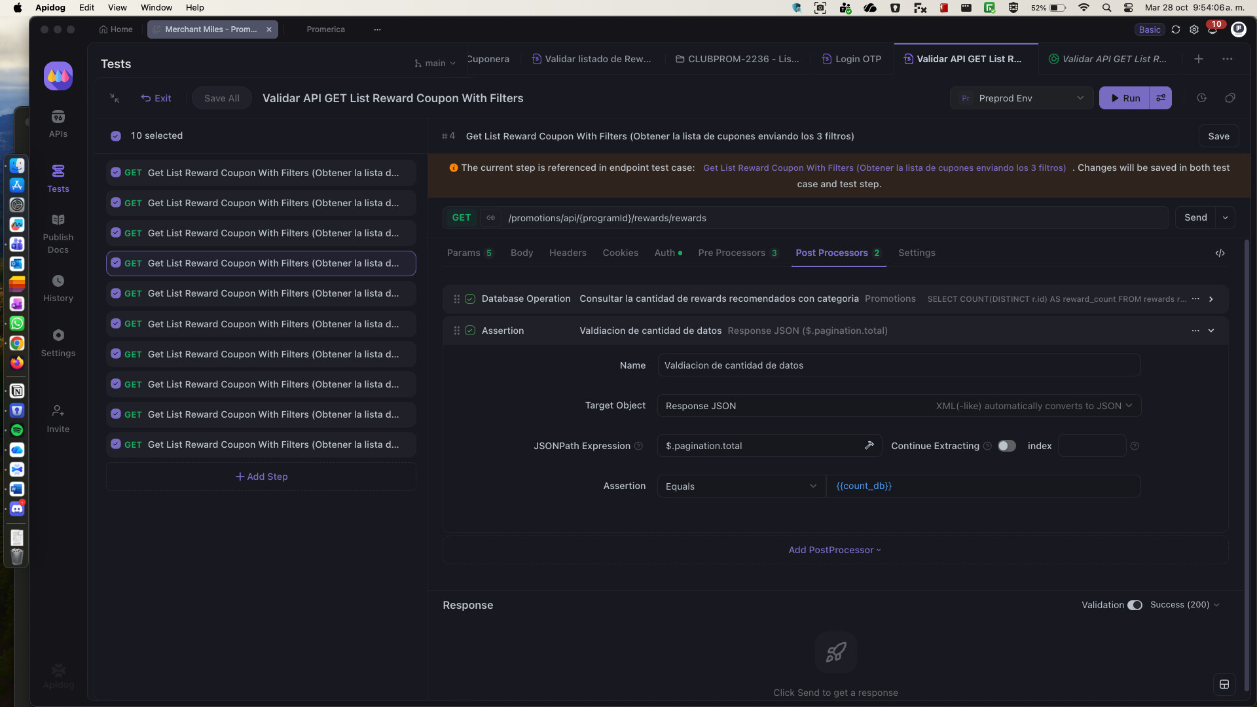Click the bottom-right layout toggle icon

coord(1224,685)
